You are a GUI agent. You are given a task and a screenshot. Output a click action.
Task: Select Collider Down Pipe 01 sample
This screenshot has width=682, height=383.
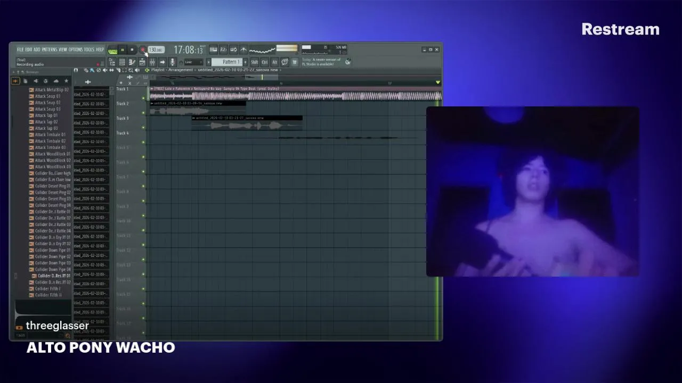pyautogui.click(x=53, y=250)
